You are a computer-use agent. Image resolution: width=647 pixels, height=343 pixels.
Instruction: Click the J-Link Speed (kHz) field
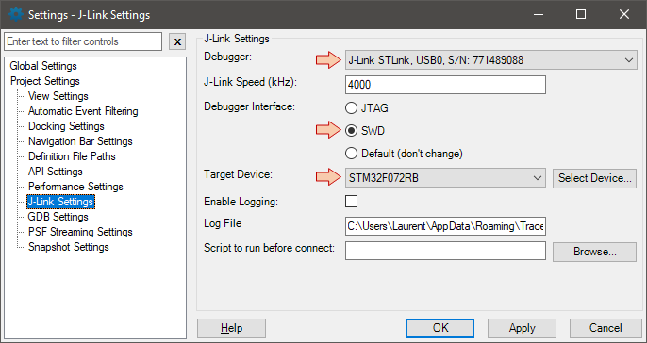pos(445,85)
